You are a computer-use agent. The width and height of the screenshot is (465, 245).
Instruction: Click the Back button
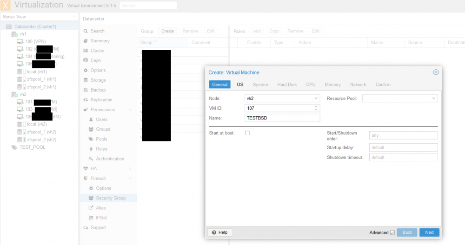coord(407,232)
